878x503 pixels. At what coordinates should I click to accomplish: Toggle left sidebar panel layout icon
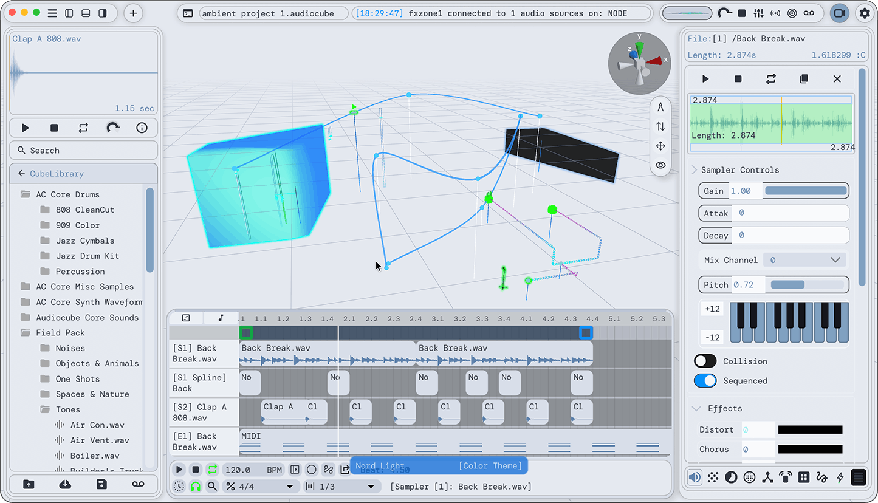69,13
